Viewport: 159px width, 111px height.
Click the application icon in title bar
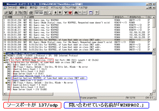pos(5,4)
